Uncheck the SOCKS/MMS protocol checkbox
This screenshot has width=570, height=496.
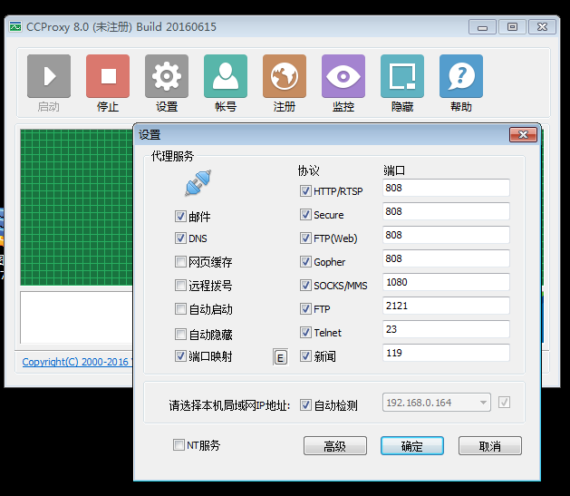(x=305, y=285)
